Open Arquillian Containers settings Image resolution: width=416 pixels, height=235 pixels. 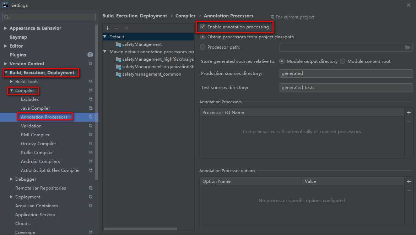coord(36,206)
